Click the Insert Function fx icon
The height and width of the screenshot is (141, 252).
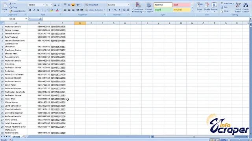tap(40, 19)
